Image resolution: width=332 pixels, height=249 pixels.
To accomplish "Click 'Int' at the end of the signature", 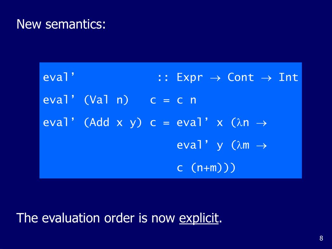I will (x=288, y=77).
